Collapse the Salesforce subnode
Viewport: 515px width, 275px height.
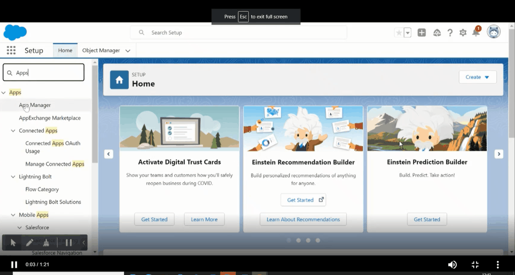coord(19,228)
